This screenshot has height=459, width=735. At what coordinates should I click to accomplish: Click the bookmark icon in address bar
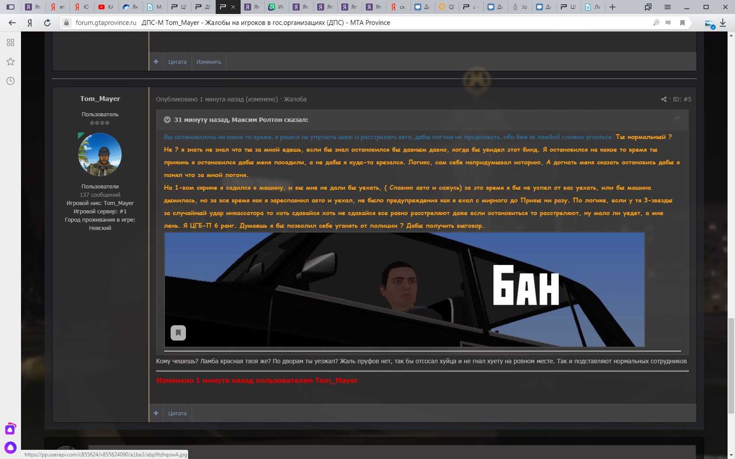coord(682,23)
